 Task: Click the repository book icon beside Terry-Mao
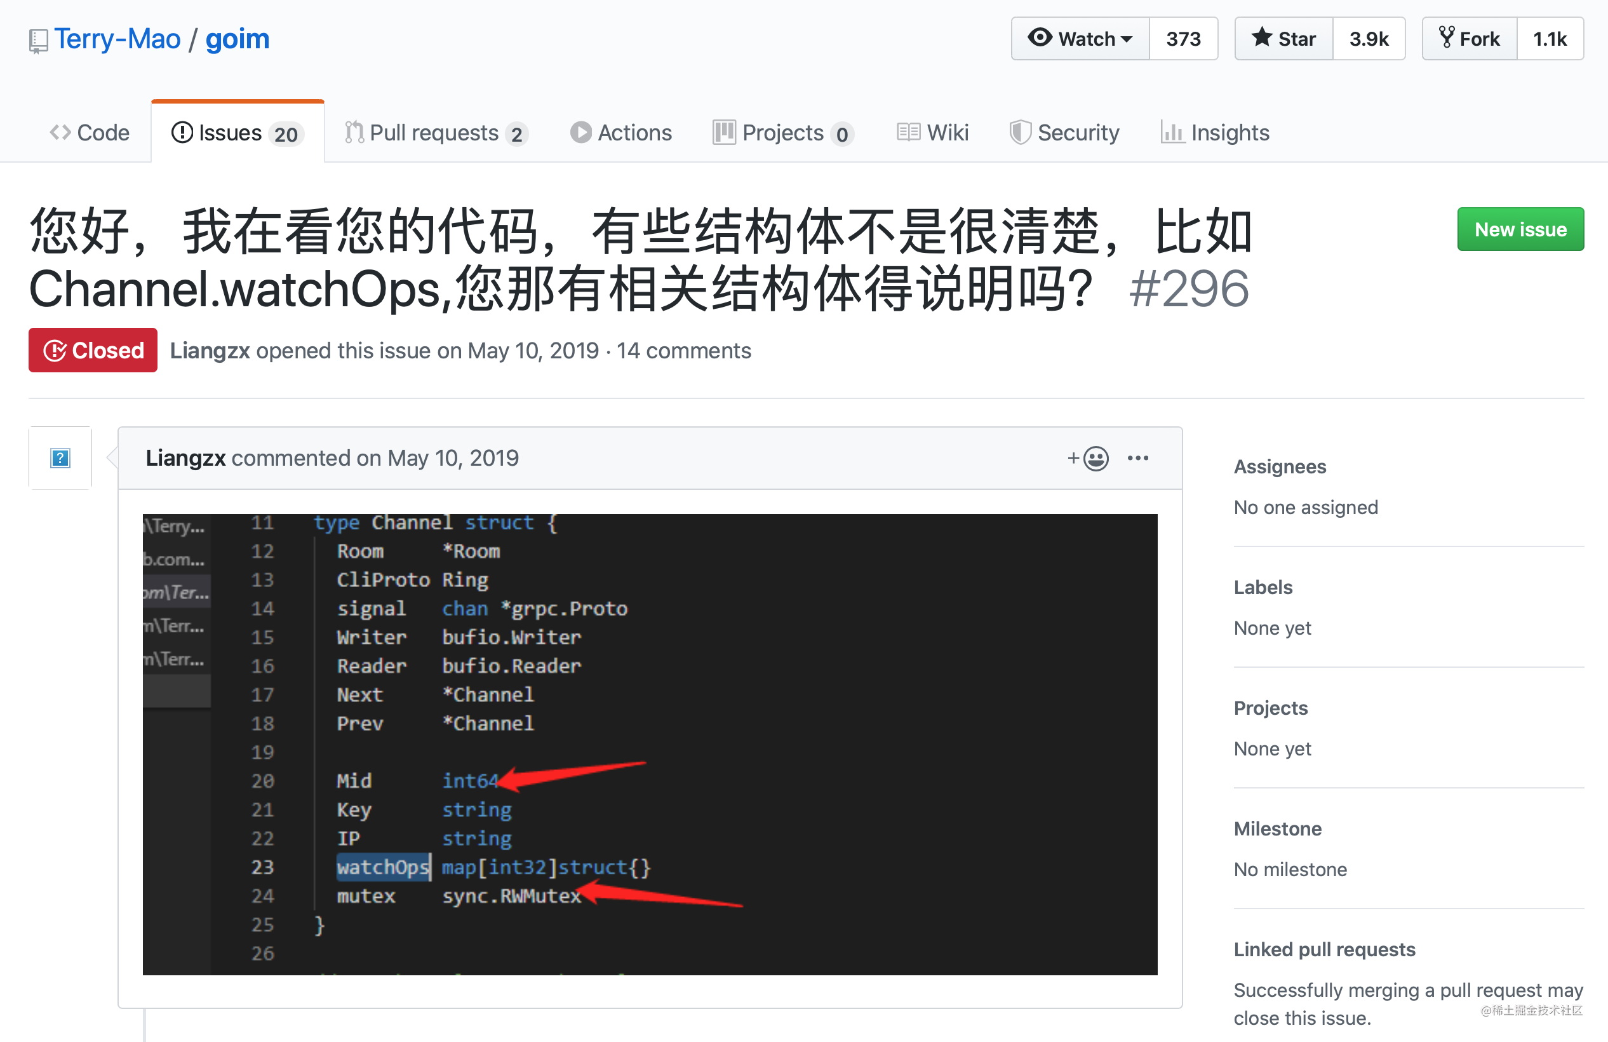tap(39, 41)
